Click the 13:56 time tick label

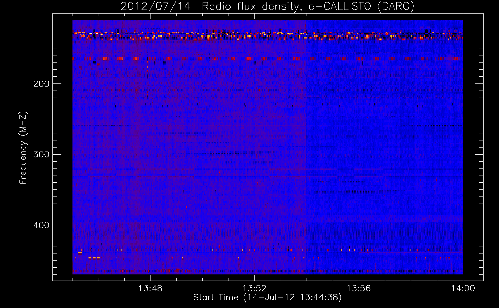tap(359, 289)
